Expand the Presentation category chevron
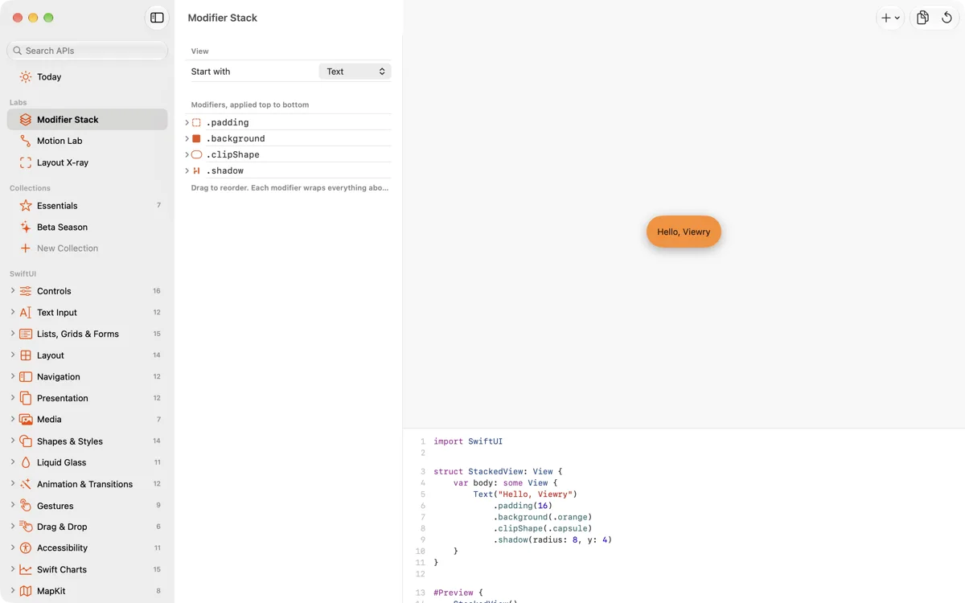 (13, 397)
